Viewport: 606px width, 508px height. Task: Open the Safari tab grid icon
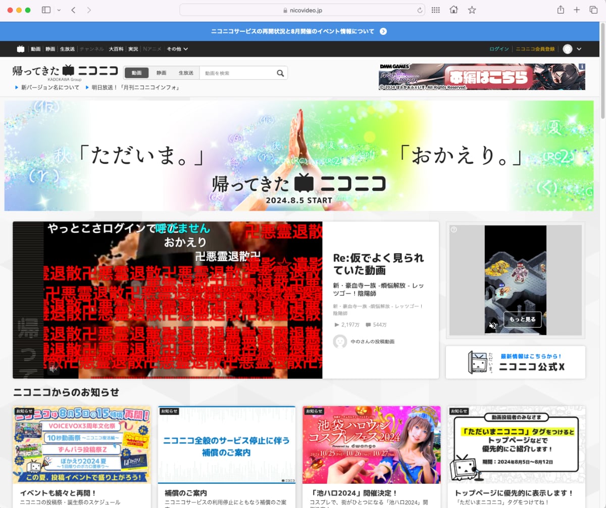click(x=435, y=10)
